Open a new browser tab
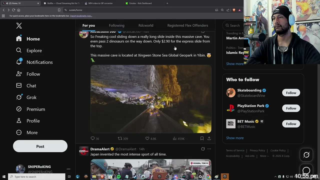This screenshot has width=320, height=180. (167, 3)
